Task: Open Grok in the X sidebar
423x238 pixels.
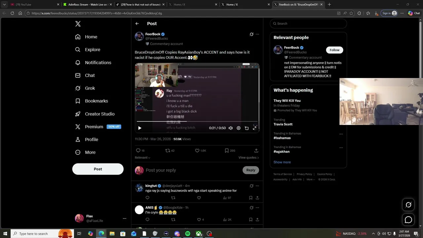Action: click(85, 88)
